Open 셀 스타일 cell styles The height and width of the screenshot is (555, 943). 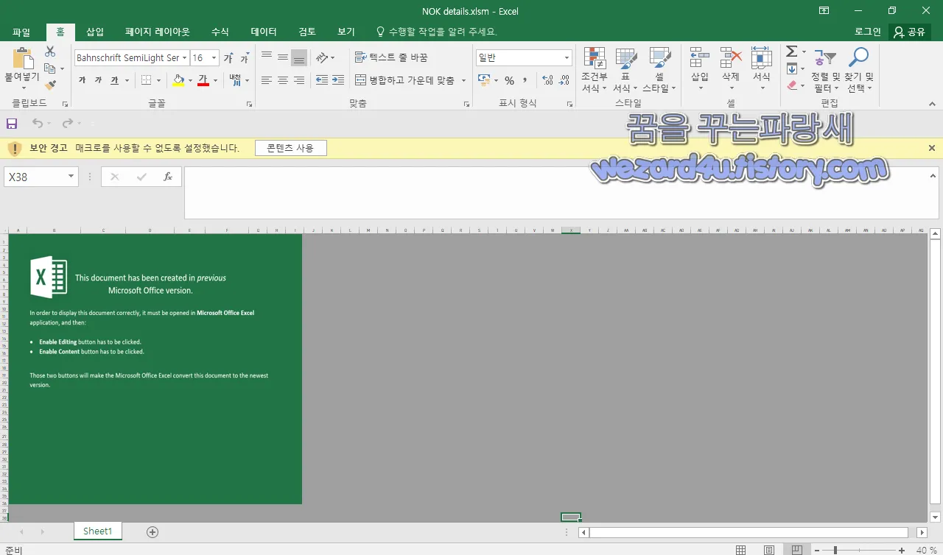(659, 70)
